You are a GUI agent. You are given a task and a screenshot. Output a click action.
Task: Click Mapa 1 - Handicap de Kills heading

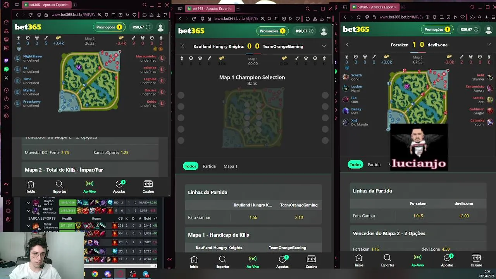tap(219, 235)
